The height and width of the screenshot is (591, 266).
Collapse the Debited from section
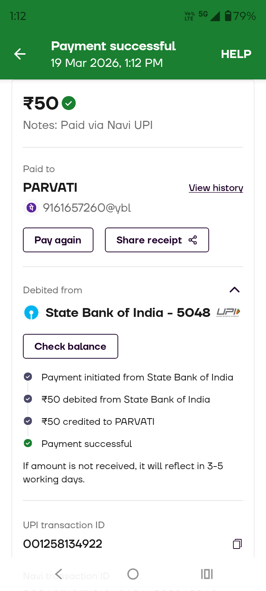(235, 290)
